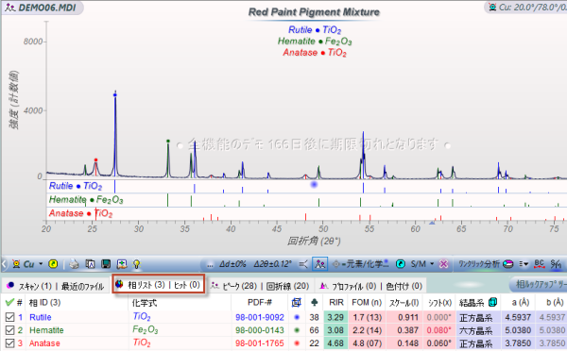The height and width of the screenshot is (351, 567).
Task: Click the printer icon in toolbar
Action: pos(74,264)
